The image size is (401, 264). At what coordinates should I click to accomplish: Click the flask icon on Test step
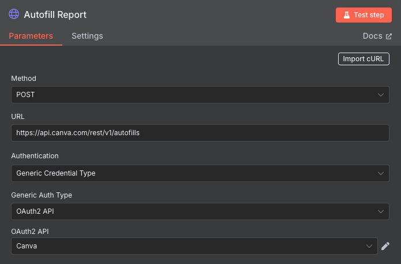click(347, 15)
